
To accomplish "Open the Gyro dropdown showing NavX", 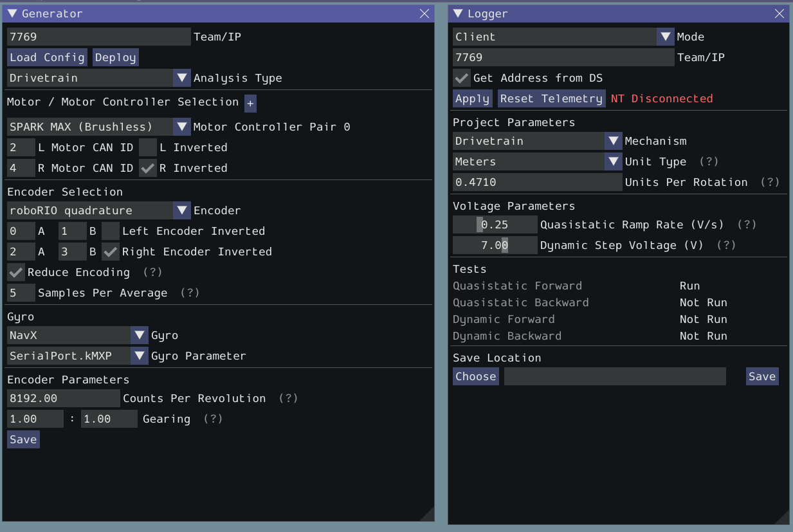I will coord(140,335).
